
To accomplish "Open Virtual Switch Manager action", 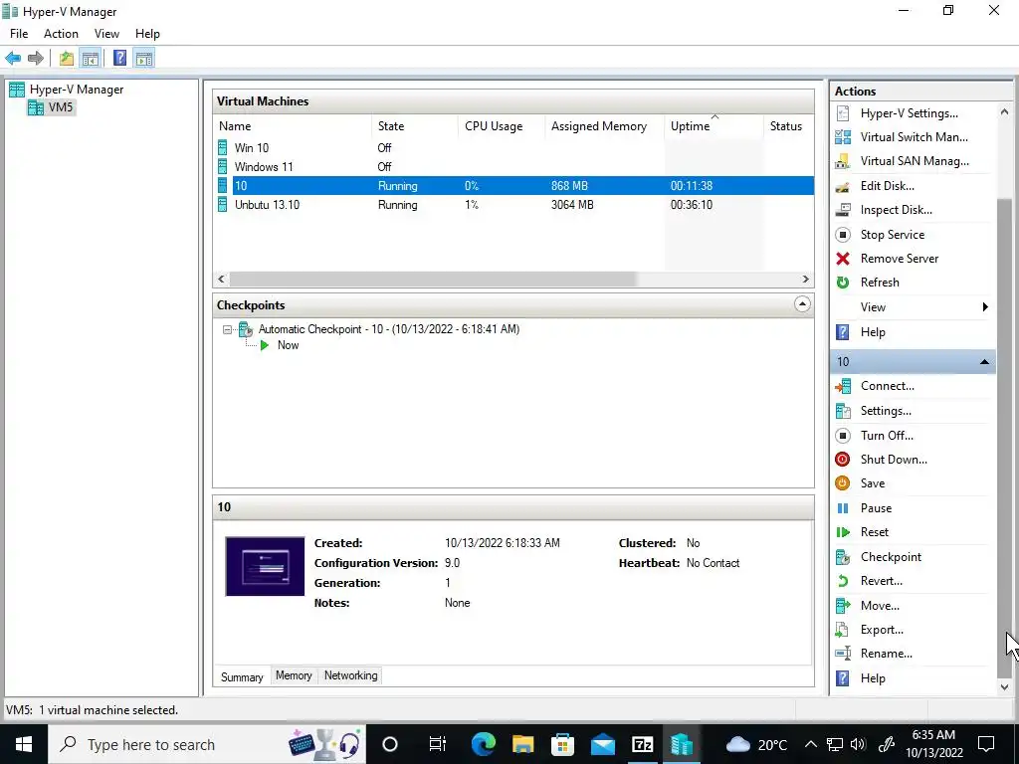I will (914, 137).
